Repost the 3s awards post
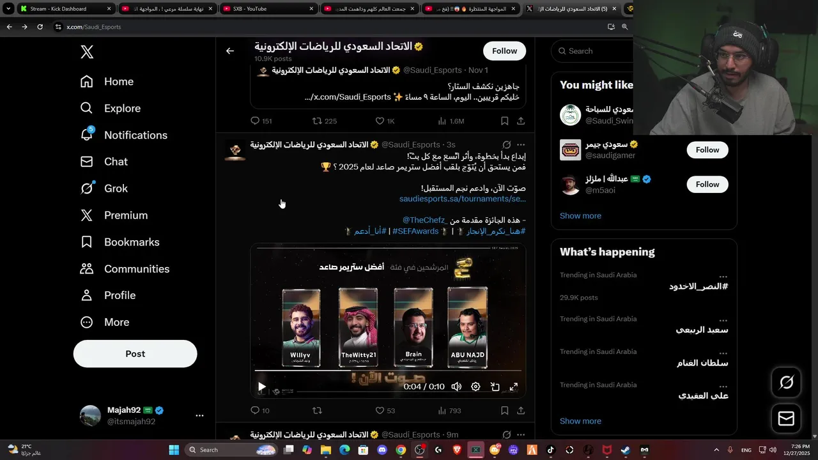The width and height of the screenshot is (818, 460). click(317, 411)
